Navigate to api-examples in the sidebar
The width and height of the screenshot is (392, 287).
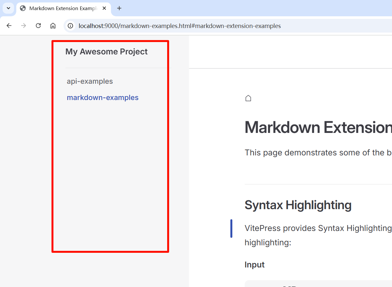(x=90, y=81)
